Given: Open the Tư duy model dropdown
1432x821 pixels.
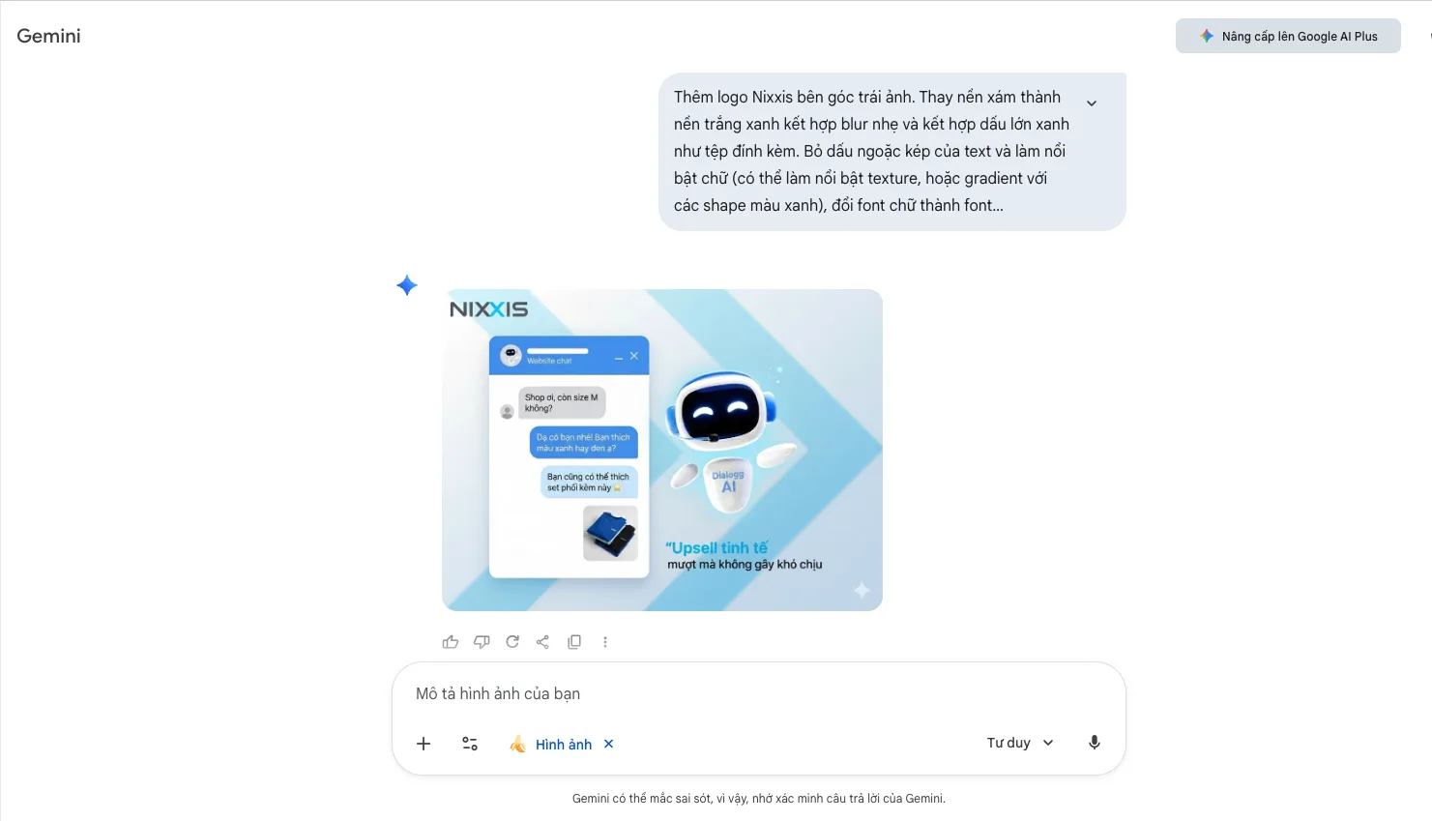Looking at the screenshot, I should 1020,743.
